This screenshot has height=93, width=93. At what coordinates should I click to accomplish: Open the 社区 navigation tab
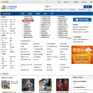[52, 14]
